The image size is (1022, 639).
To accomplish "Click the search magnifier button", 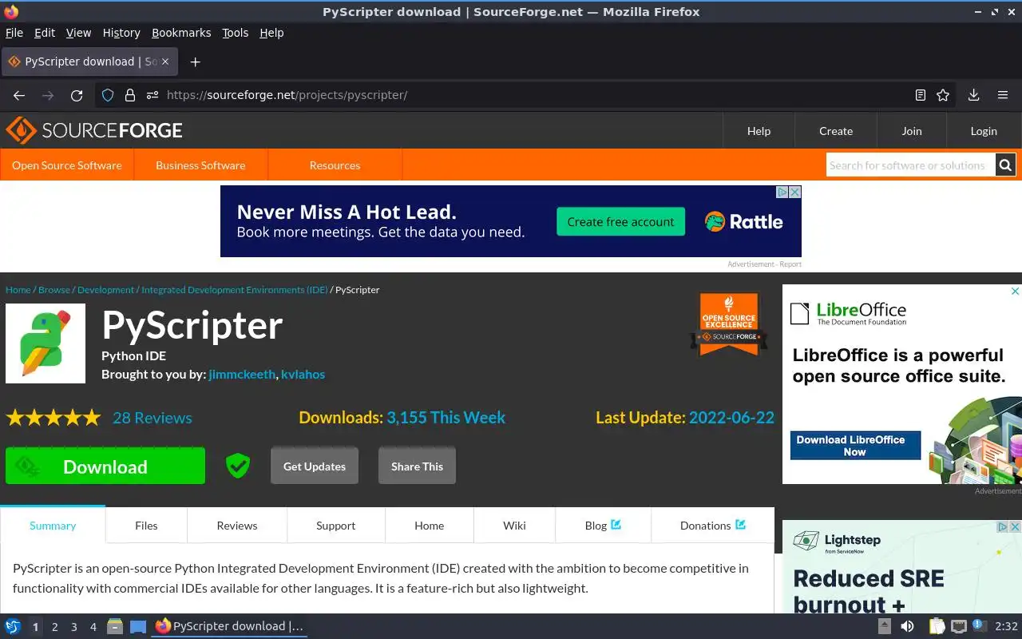I will [x=1005, y=165].
